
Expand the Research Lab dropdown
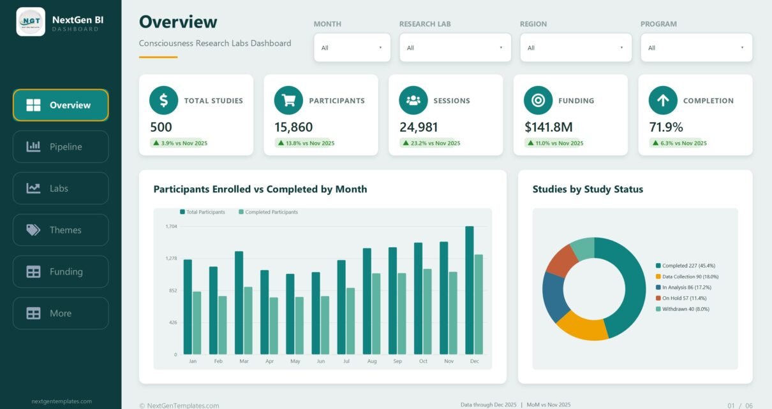click(x=456, y=48)
